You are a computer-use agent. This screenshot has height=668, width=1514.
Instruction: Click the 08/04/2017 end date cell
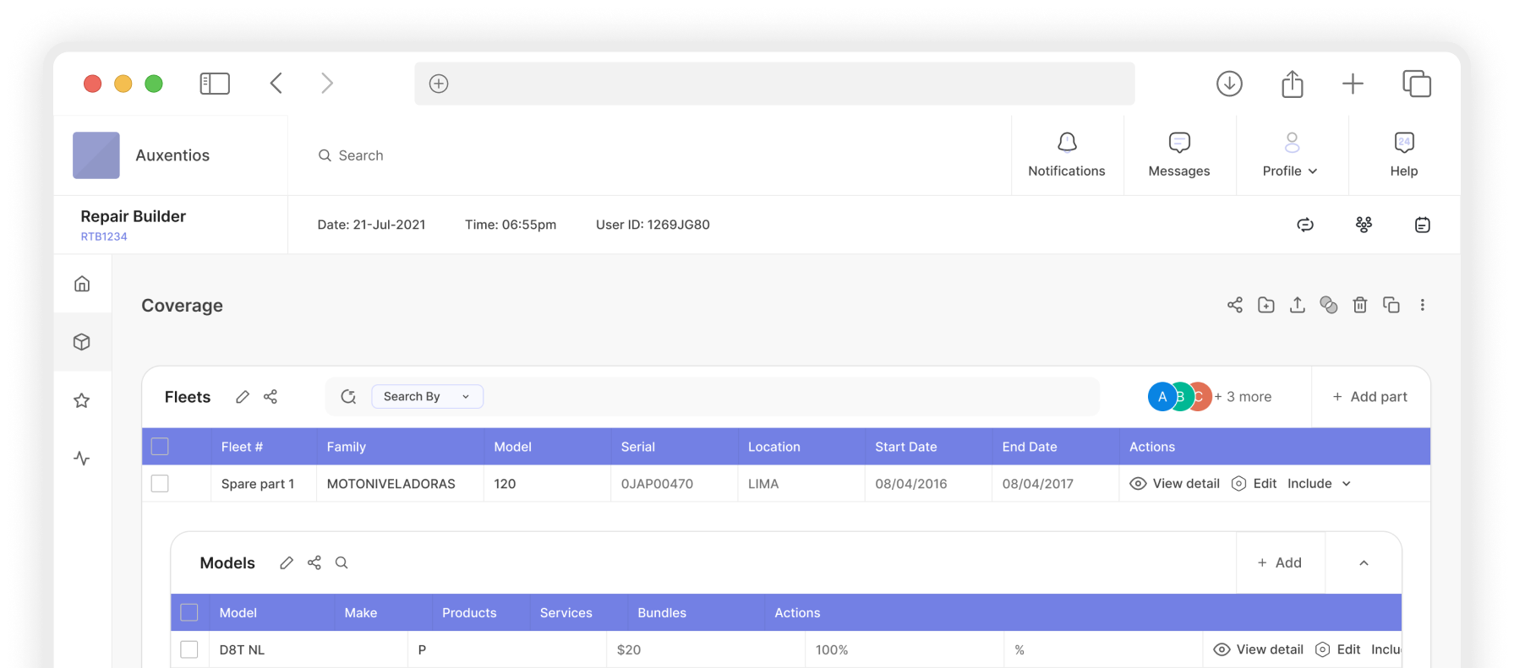point(1038,484)
